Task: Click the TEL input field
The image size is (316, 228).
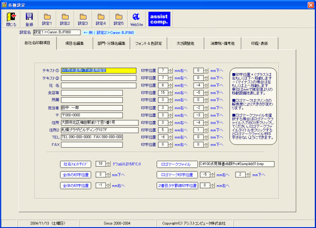Action: click(92, 137)
